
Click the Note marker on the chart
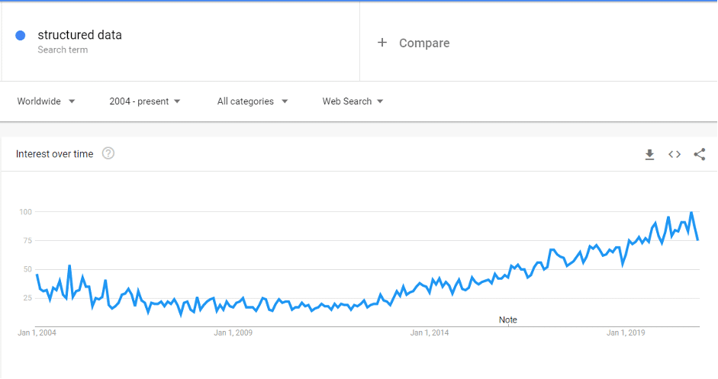tap(508, 320)
